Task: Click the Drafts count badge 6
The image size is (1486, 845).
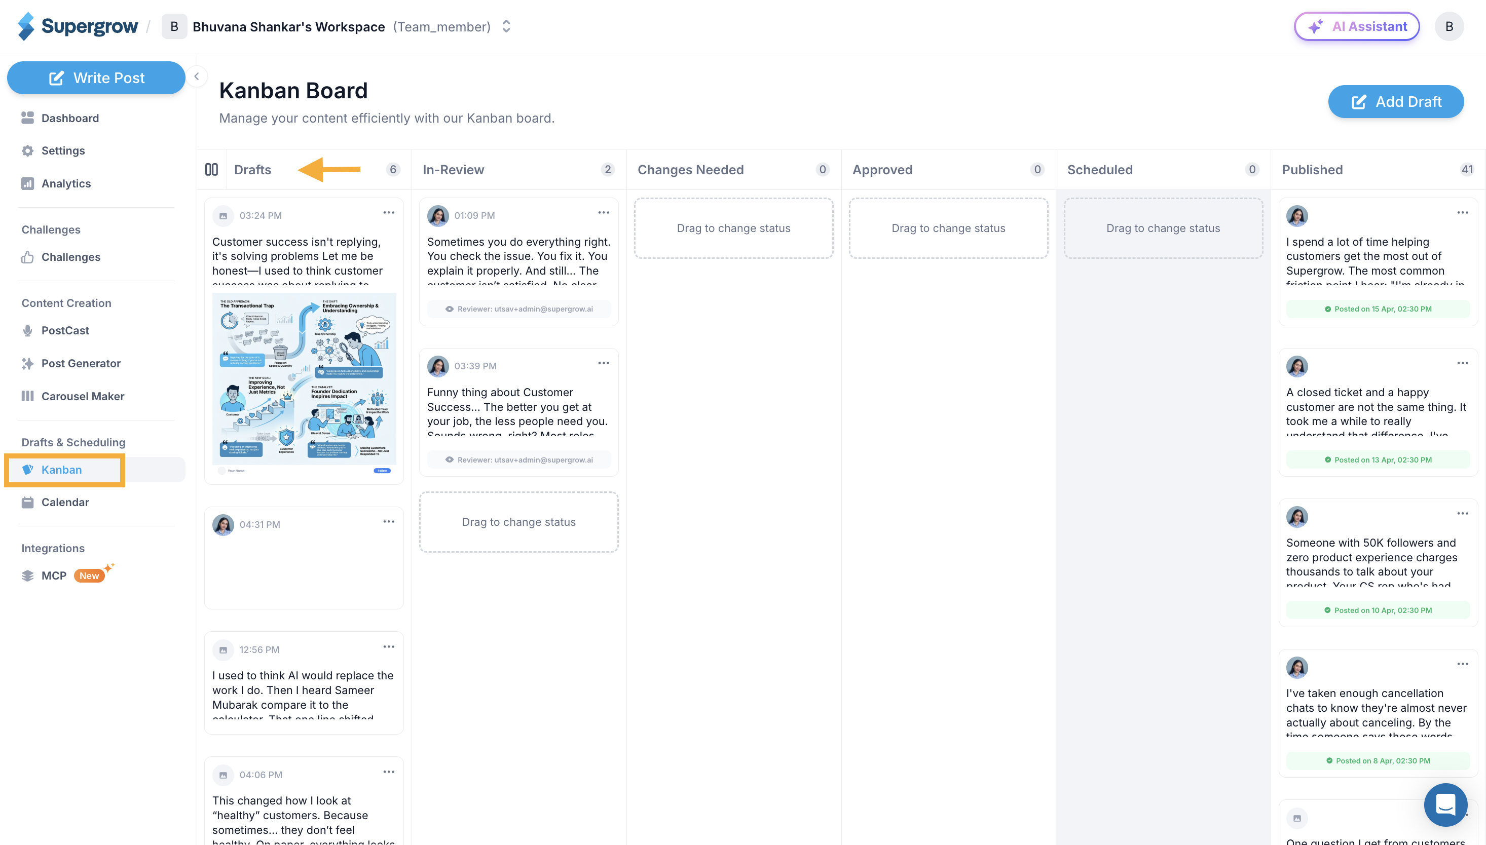Action: (x=393, y=170)
